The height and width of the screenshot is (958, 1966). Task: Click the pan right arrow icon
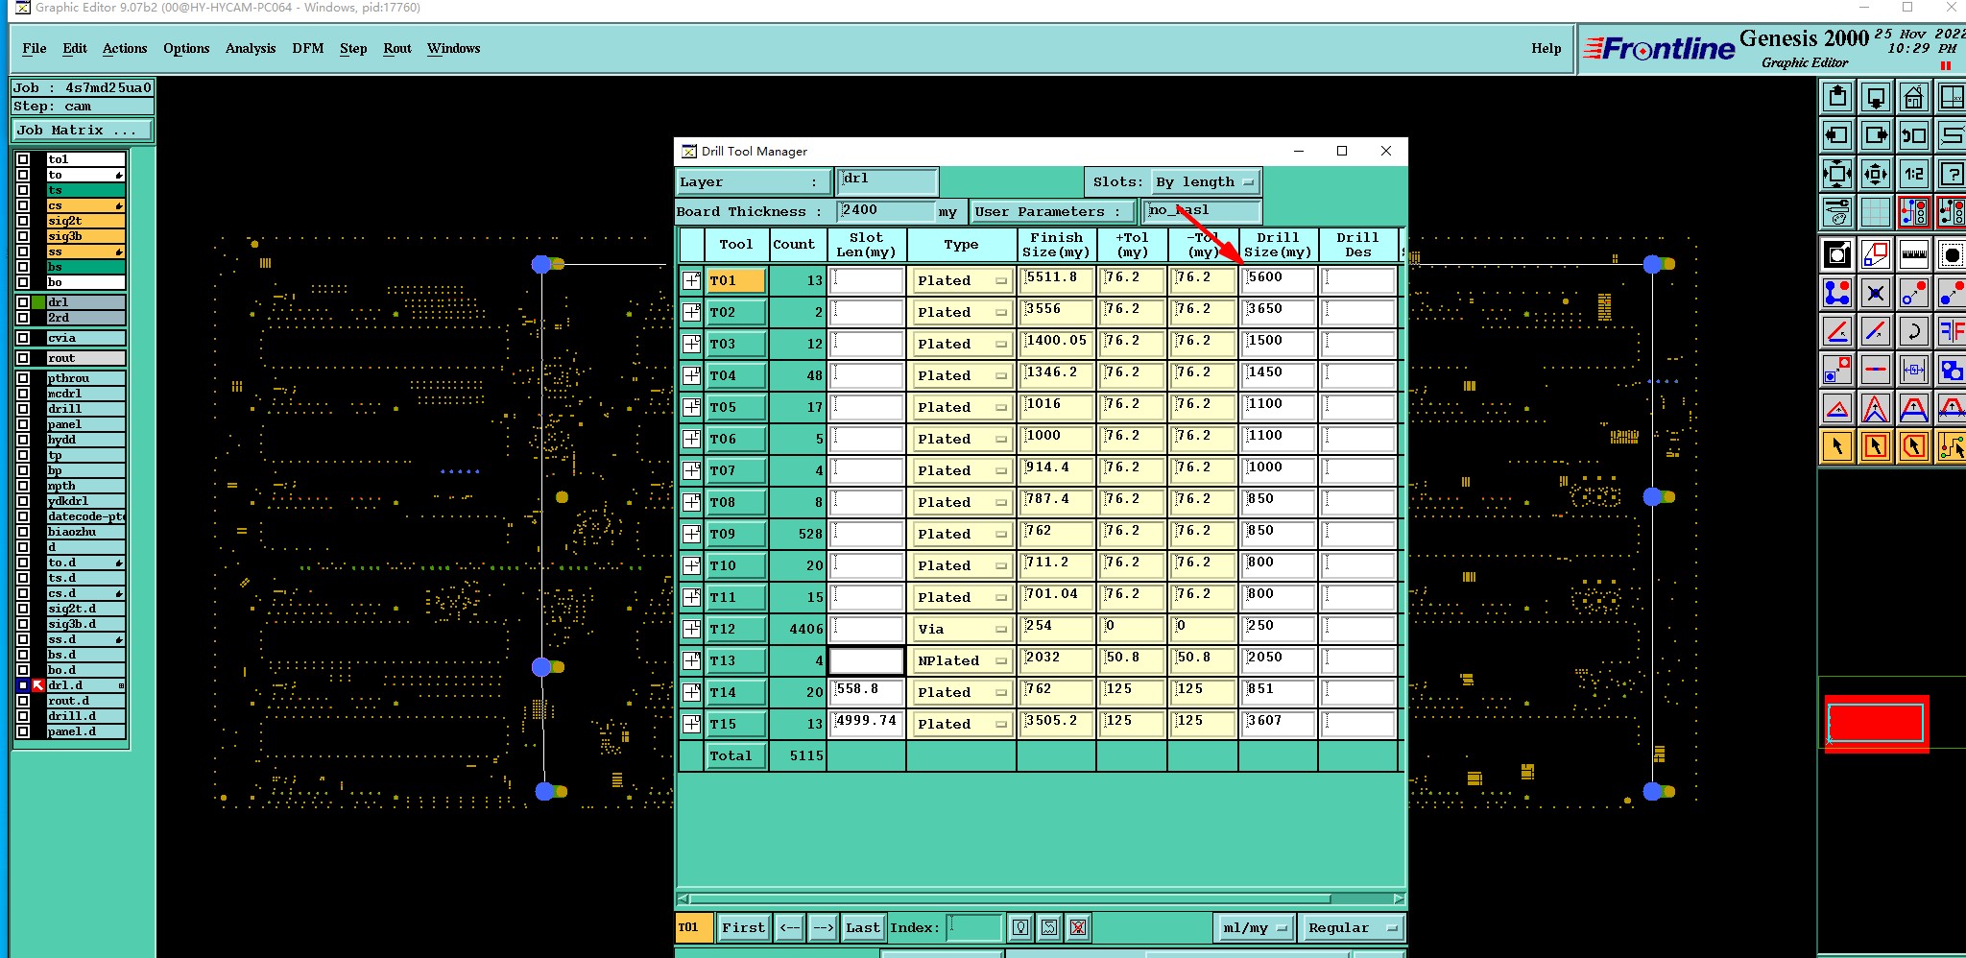point(1876,135)
